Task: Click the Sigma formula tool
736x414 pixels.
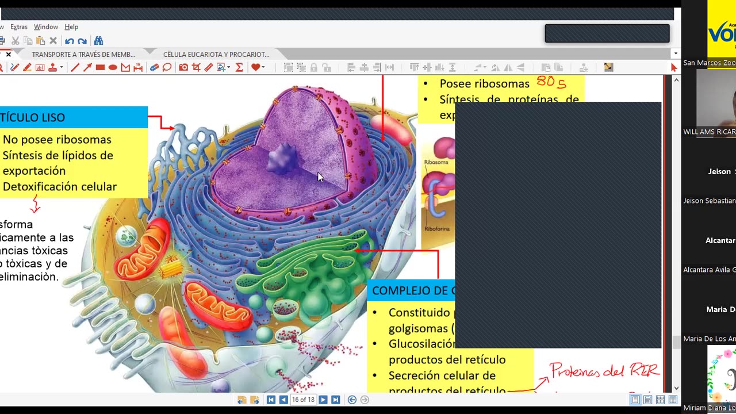Action: point(239,67)
